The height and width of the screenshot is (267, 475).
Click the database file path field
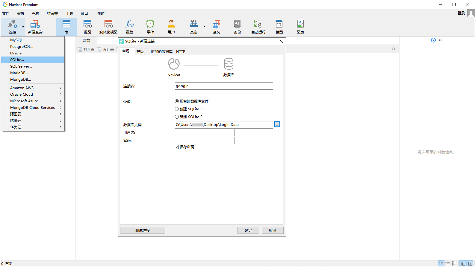point(224,125)
